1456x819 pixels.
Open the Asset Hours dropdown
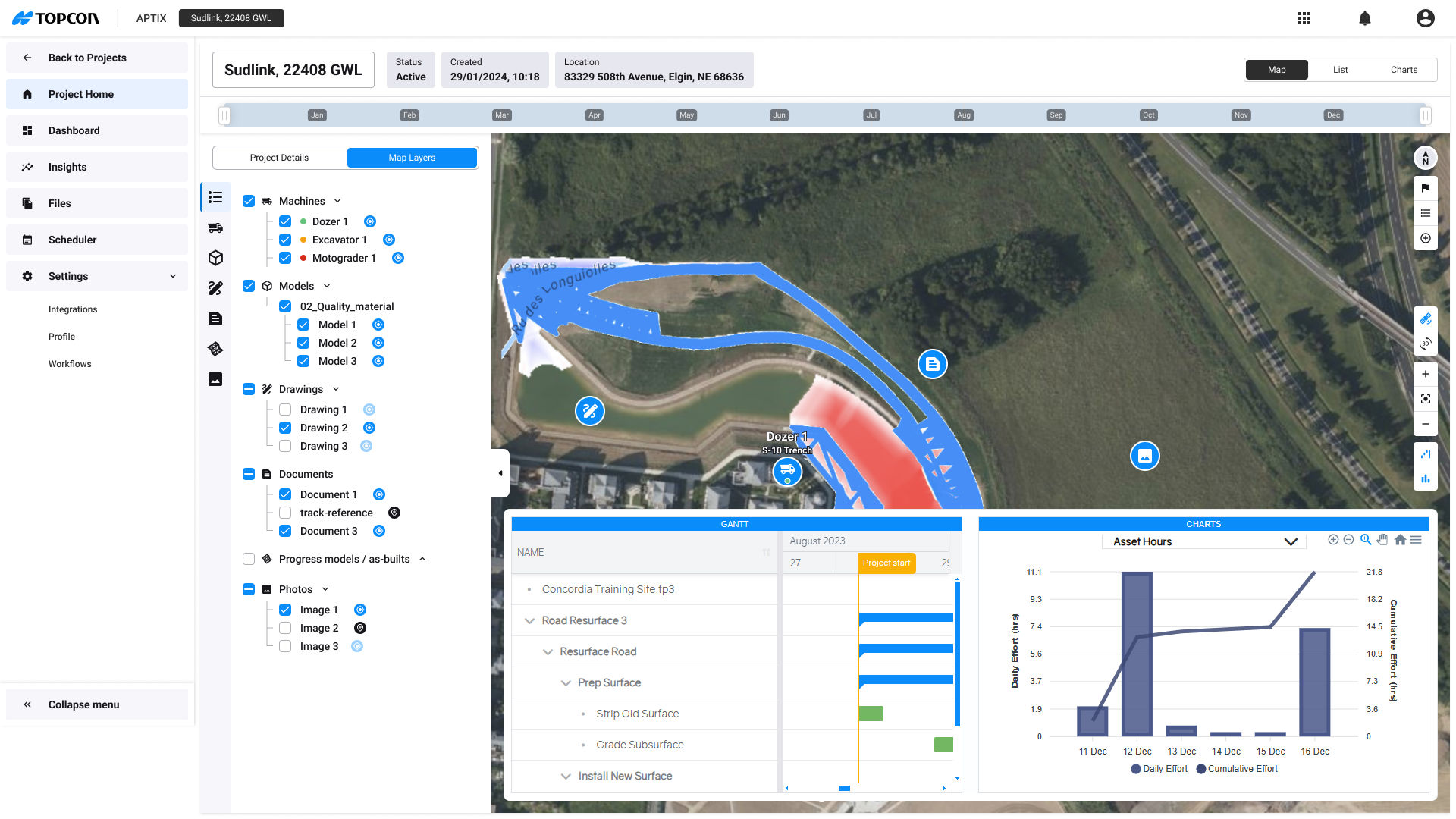(x=1204, y=541)
